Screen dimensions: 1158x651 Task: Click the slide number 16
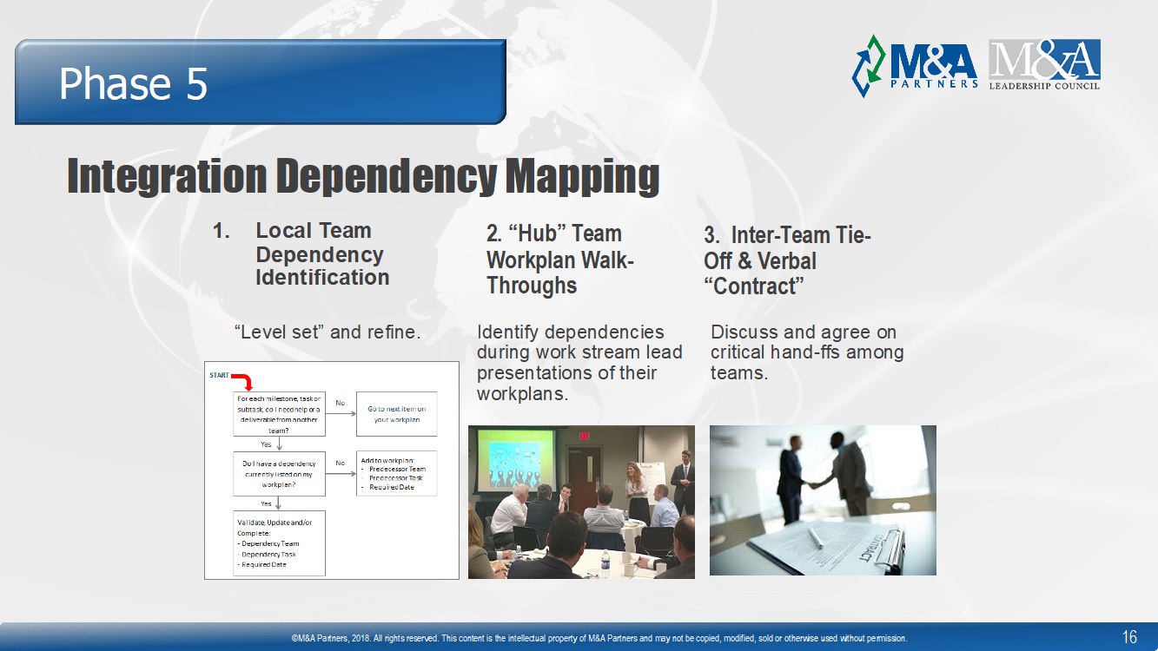click(x=1129, y=638)
